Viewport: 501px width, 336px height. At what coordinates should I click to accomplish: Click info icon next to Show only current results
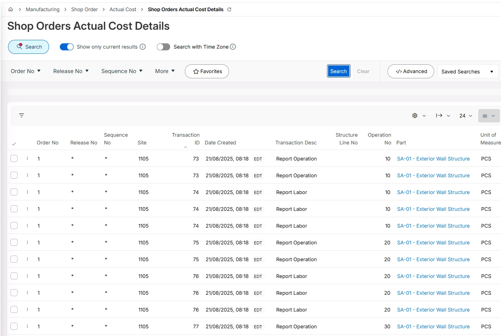pos(142,47)
